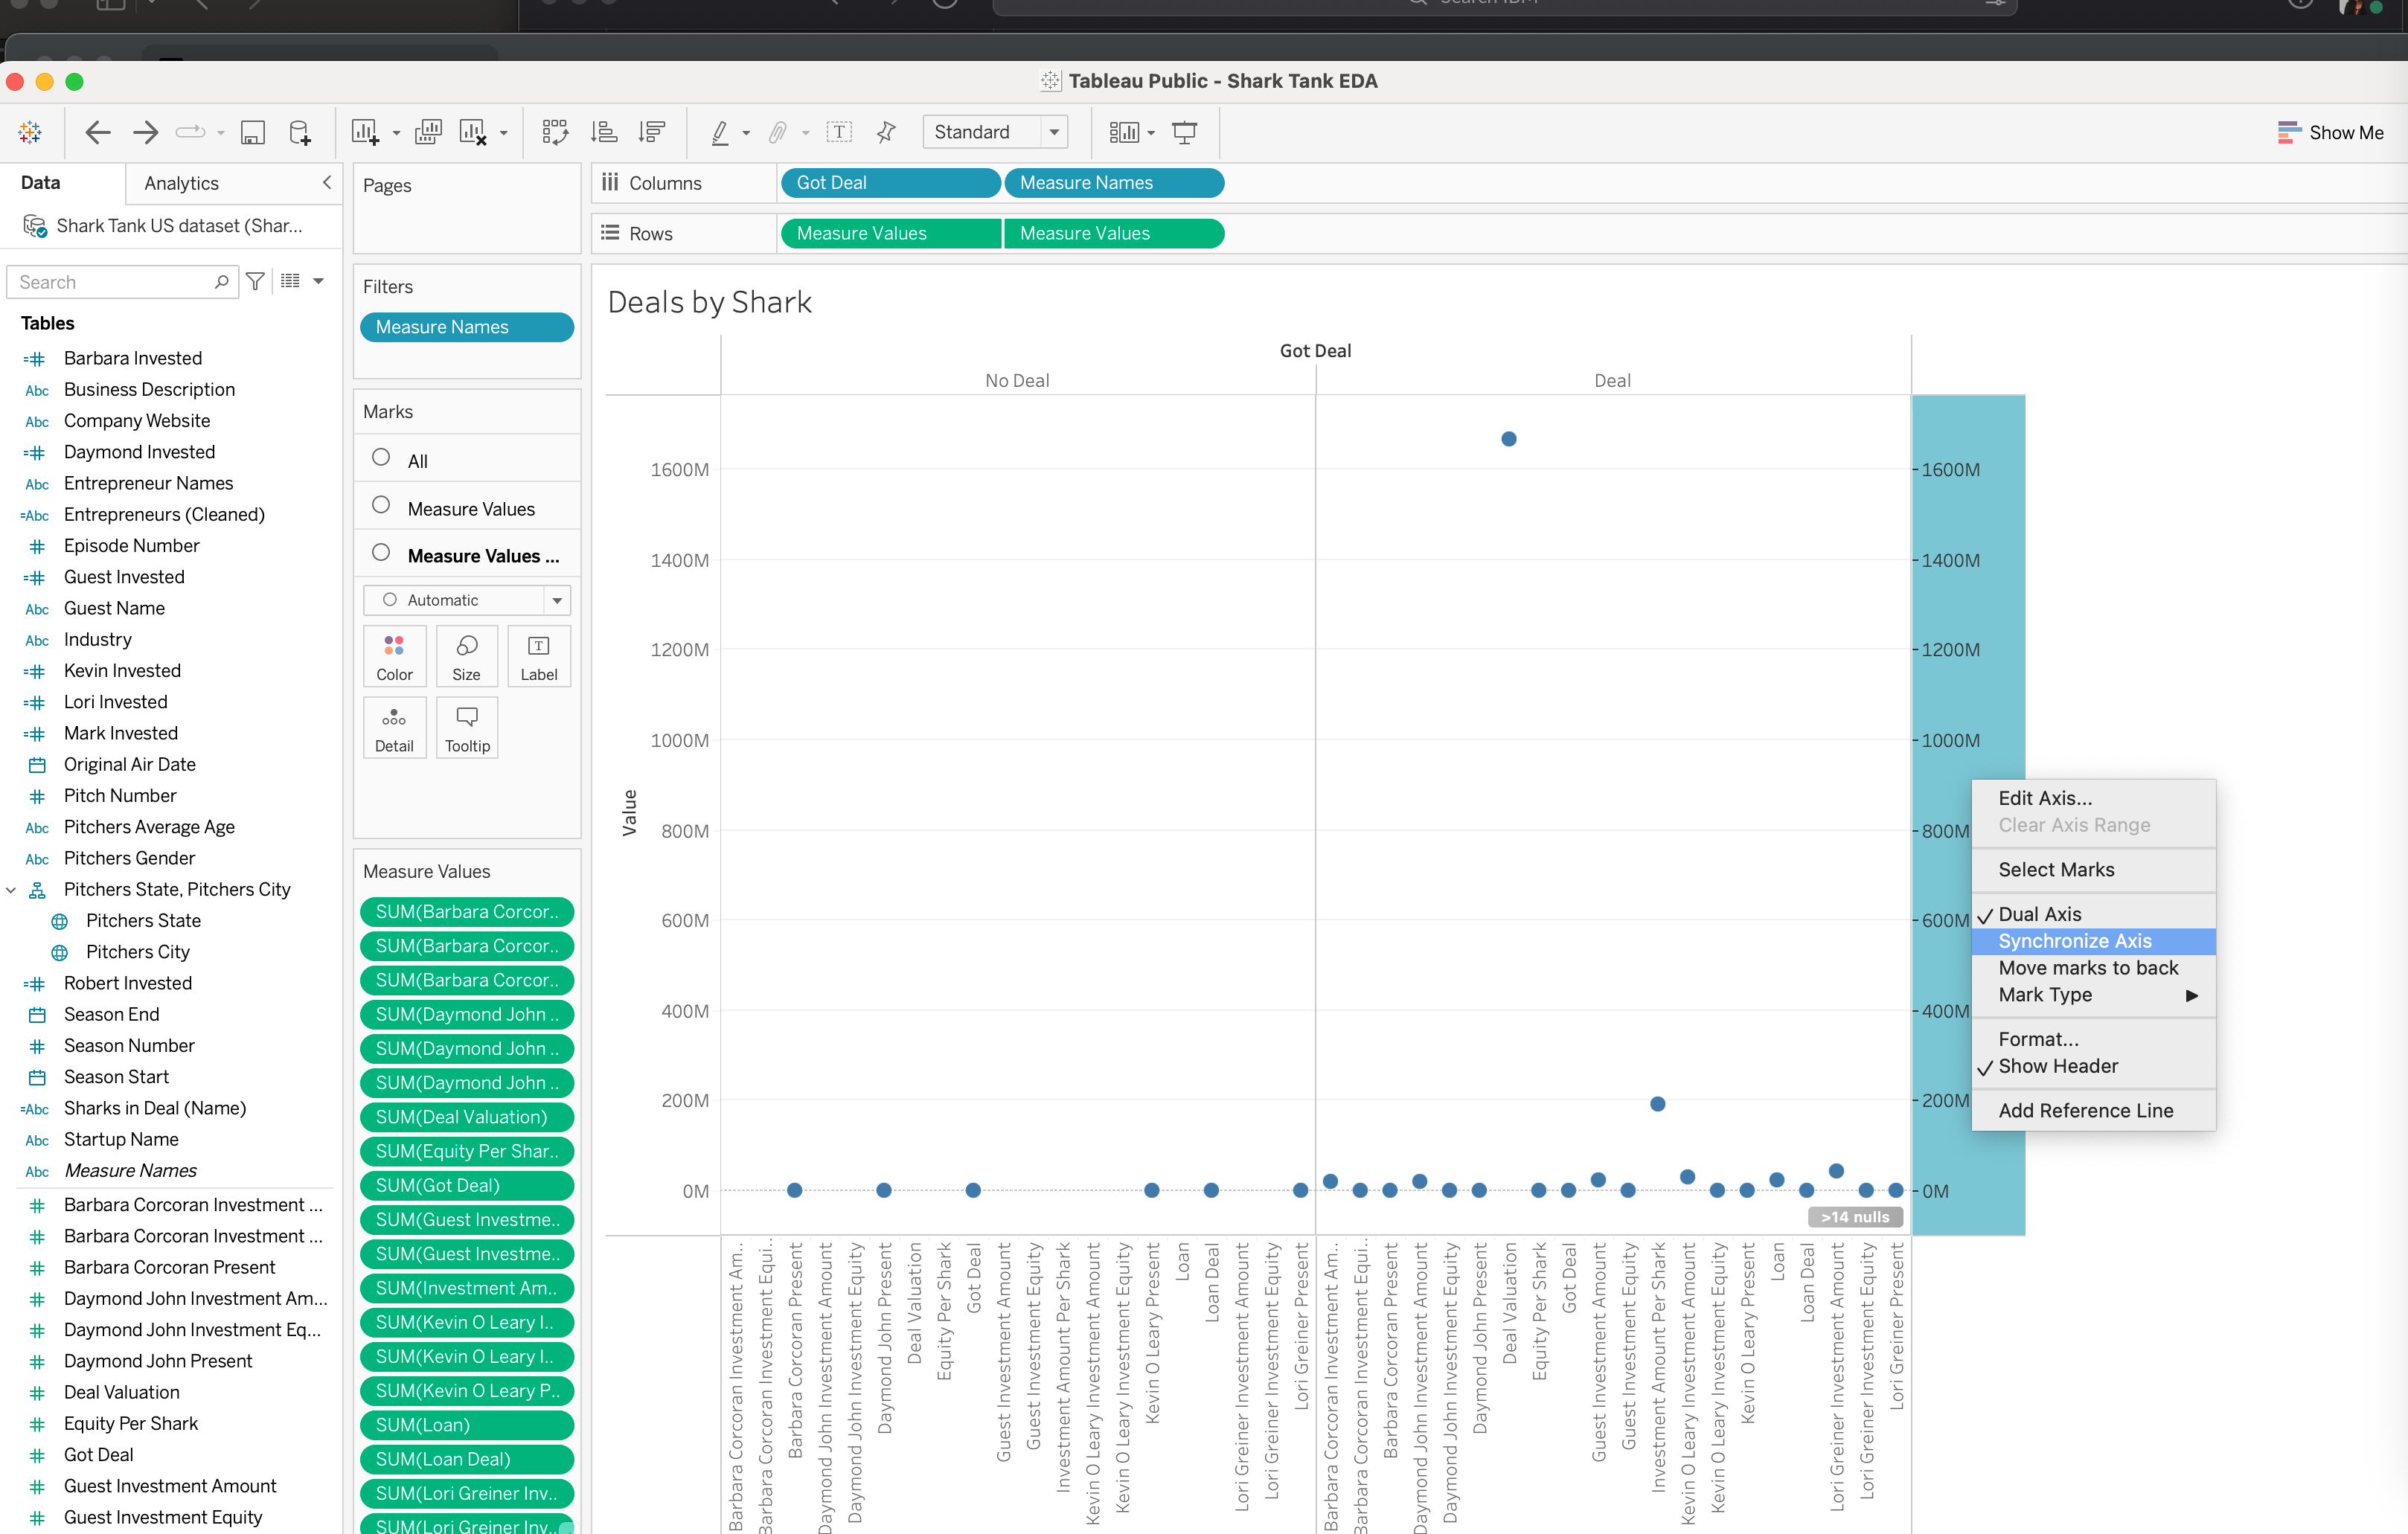Click the Highlight pen icon
This screenshot has height=1534, width=2408.
720,132
